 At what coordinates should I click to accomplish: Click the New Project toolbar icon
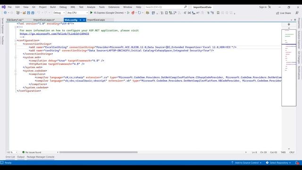click(18, 13)
